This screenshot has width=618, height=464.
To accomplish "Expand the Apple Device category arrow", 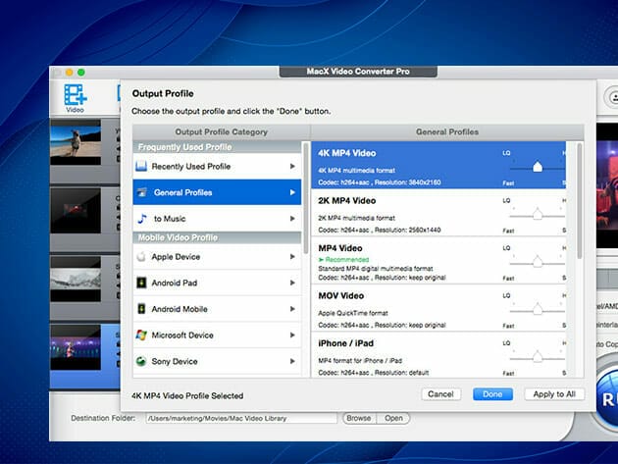I will [292, 257].
